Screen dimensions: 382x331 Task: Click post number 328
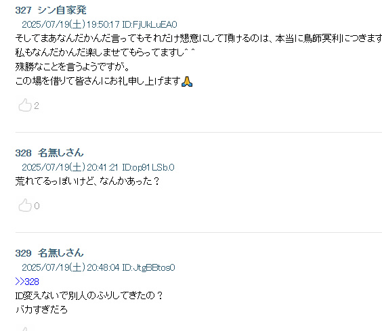pyautogui.click(x=24, y=153)
